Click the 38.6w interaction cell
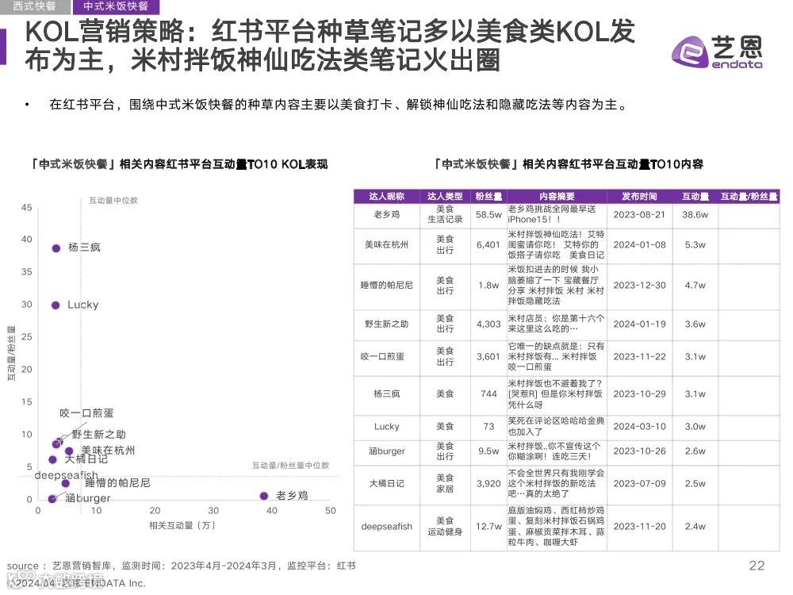 pos(695,214)
